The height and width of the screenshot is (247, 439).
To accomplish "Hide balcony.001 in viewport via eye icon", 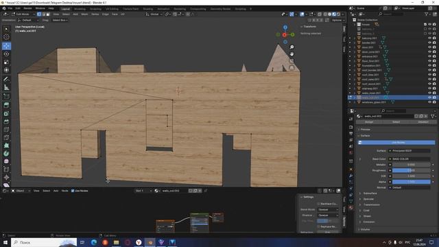I will [x=429, y=38].
